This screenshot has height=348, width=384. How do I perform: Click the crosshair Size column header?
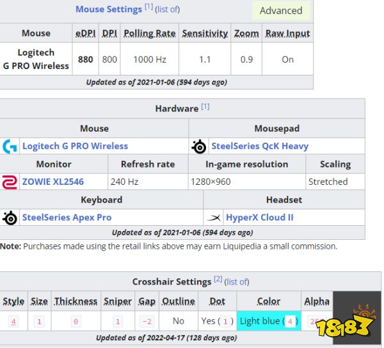coord(39,301)
